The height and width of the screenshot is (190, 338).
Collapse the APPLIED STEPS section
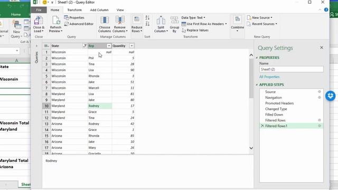(257, 85)
